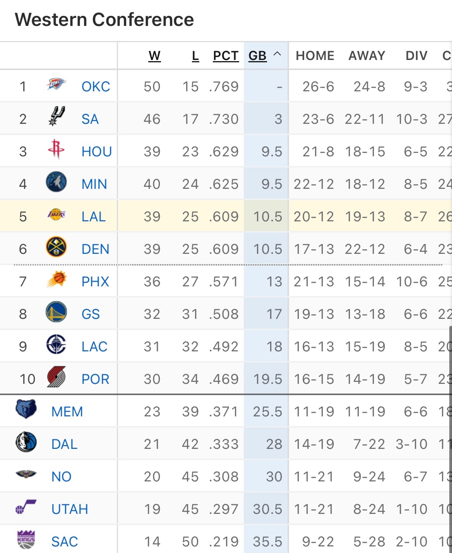The height and width of the screenshot is (553, 452).
Task: Click the Trail Blazers logo
Action: pos(56,377)
